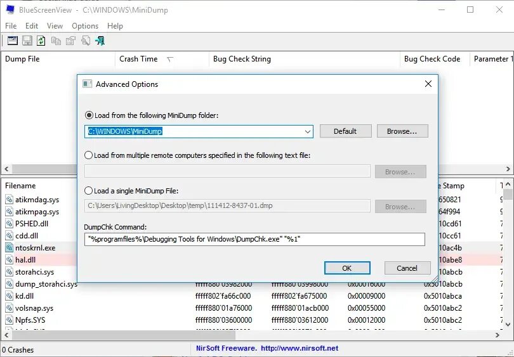Click the Crash Time sort arrow indicator
514x357 pixels.
(x=170, y=59)
